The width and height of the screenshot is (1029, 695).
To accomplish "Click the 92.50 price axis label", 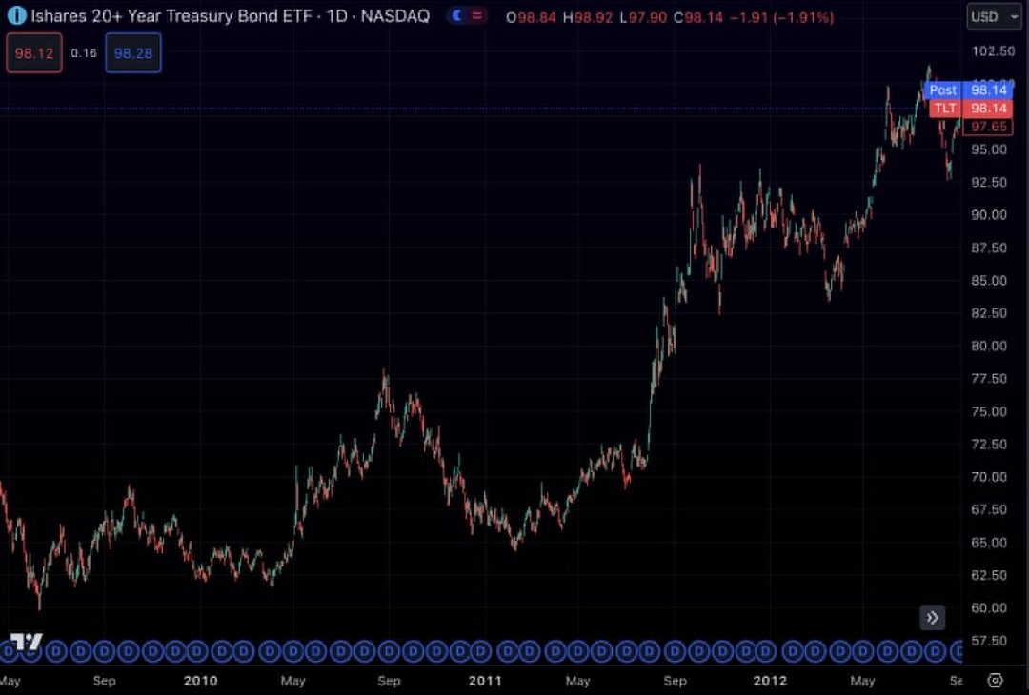I will pos(989,182).
